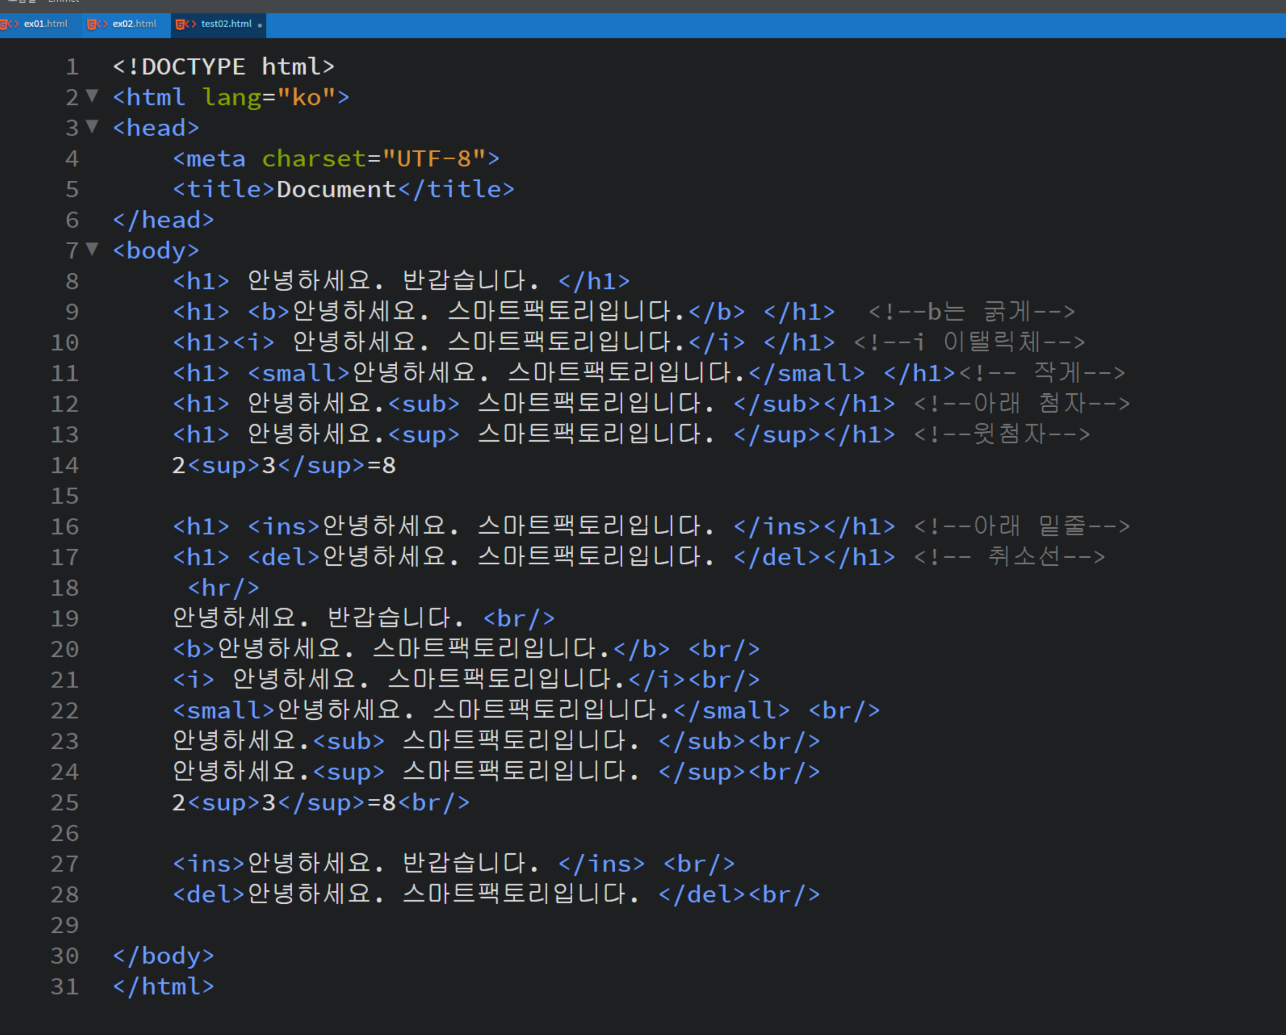
Task: Click the <hr/> tag on line 18
Action: coord(224,588)
